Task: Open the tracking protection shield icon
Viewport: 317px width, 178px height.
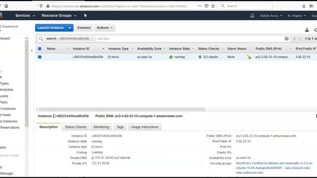Action: (x=41, y=6)
